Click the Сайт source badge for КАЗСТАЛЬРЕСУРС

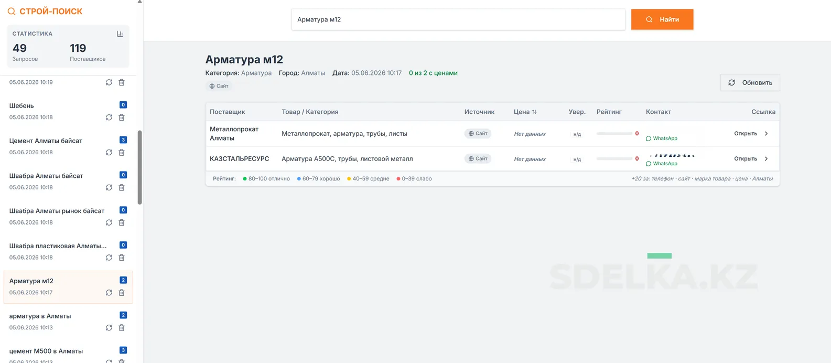click(478, 159)
